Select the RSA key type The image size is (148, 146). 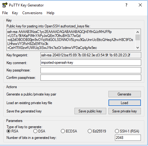[9, 131]
